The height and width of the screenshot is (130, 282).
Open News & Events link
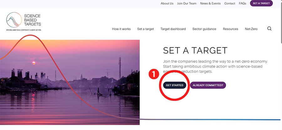click(x=210, y=3)
